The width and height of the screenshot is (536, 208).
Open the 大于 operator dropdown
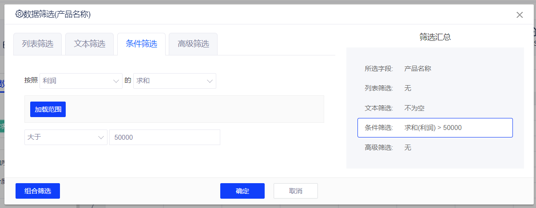coord(66,137)
